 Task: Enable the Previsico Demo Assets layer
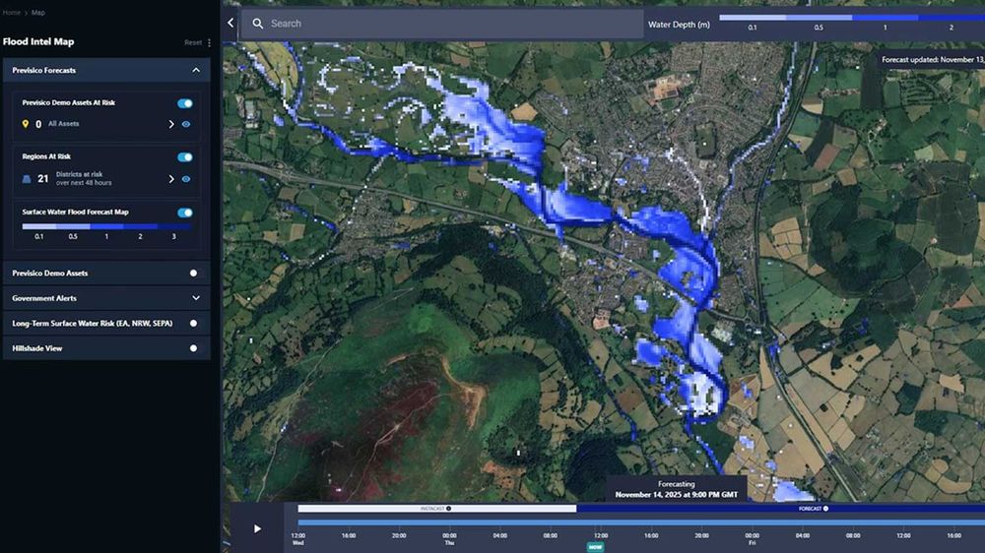click(193, 273)
